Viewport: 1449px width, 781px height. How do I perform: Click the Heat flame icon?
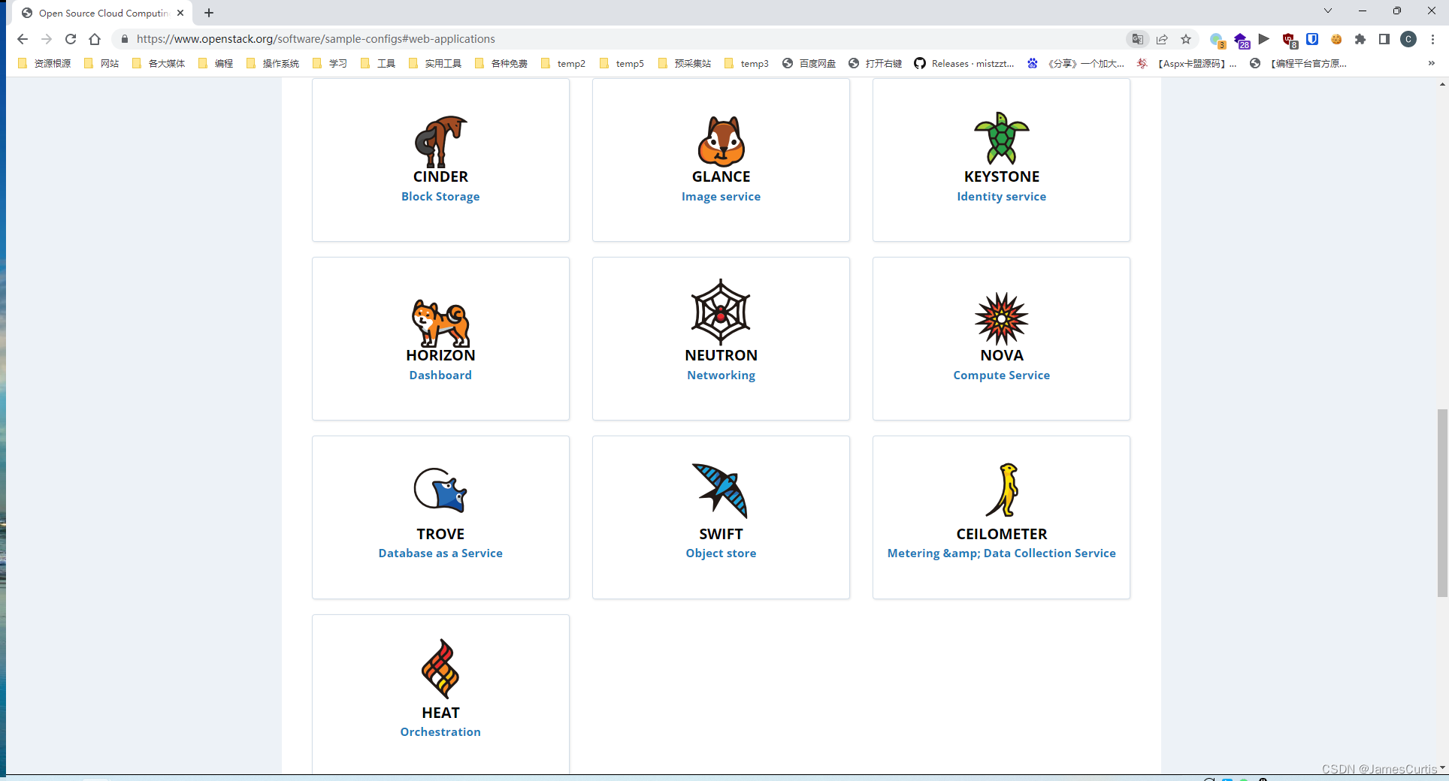click(x=440, y=668)
